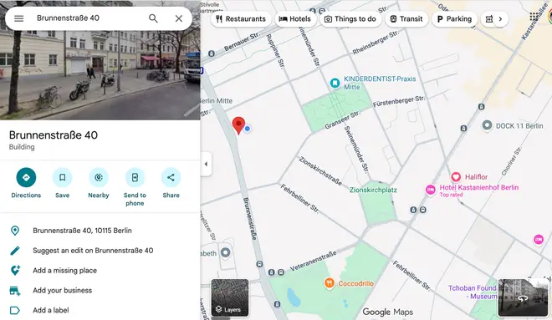Viewport: 552px width, 320px height.
Task: Click the Brunnenstraße 40 place title
Action: pos(54,135)
